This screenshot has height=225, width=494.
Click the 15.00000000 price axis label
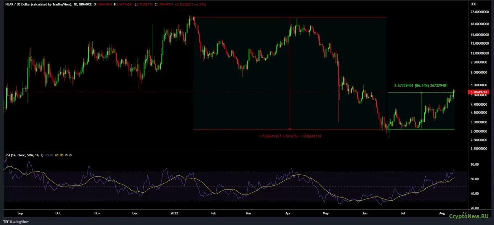480,35
